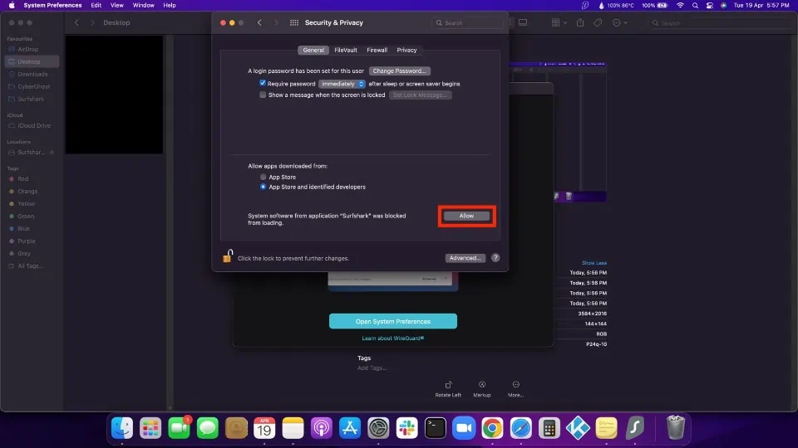Open Zoom in the dock
The image size is (798, 448).
[464, 428]
